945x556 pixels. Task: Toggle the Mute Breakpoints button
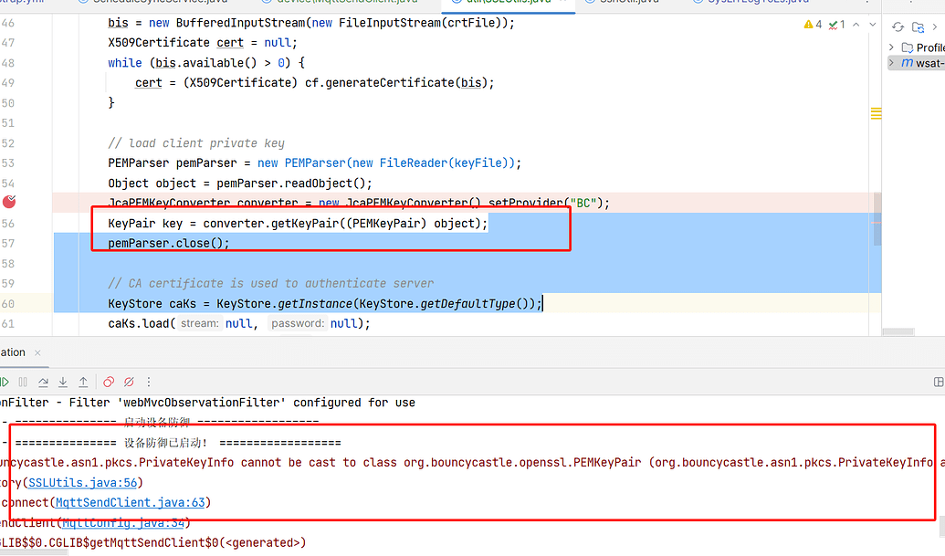[x=129, y=382]
